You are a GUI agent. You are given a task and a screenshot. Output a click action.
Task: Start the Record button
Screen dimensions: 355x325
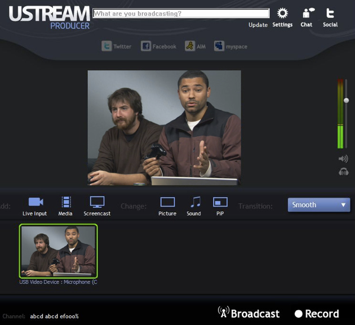[317, 314]
